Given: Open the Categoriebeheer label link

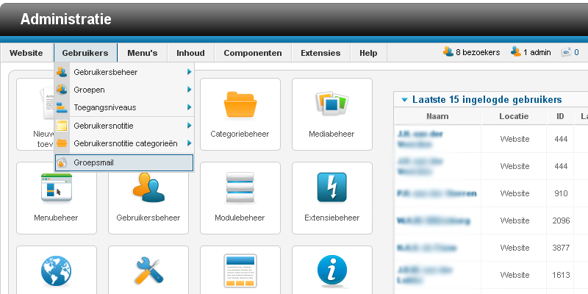Looking at the screenshot, I should click(240, 134).
